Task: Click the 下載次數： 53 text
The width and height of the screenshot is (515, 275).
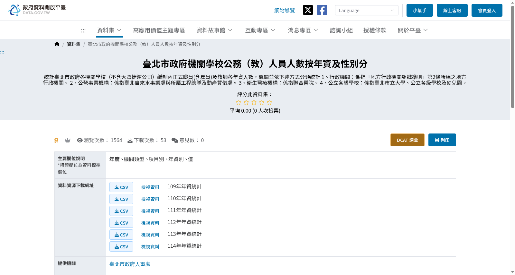Action: coord(150,140)
